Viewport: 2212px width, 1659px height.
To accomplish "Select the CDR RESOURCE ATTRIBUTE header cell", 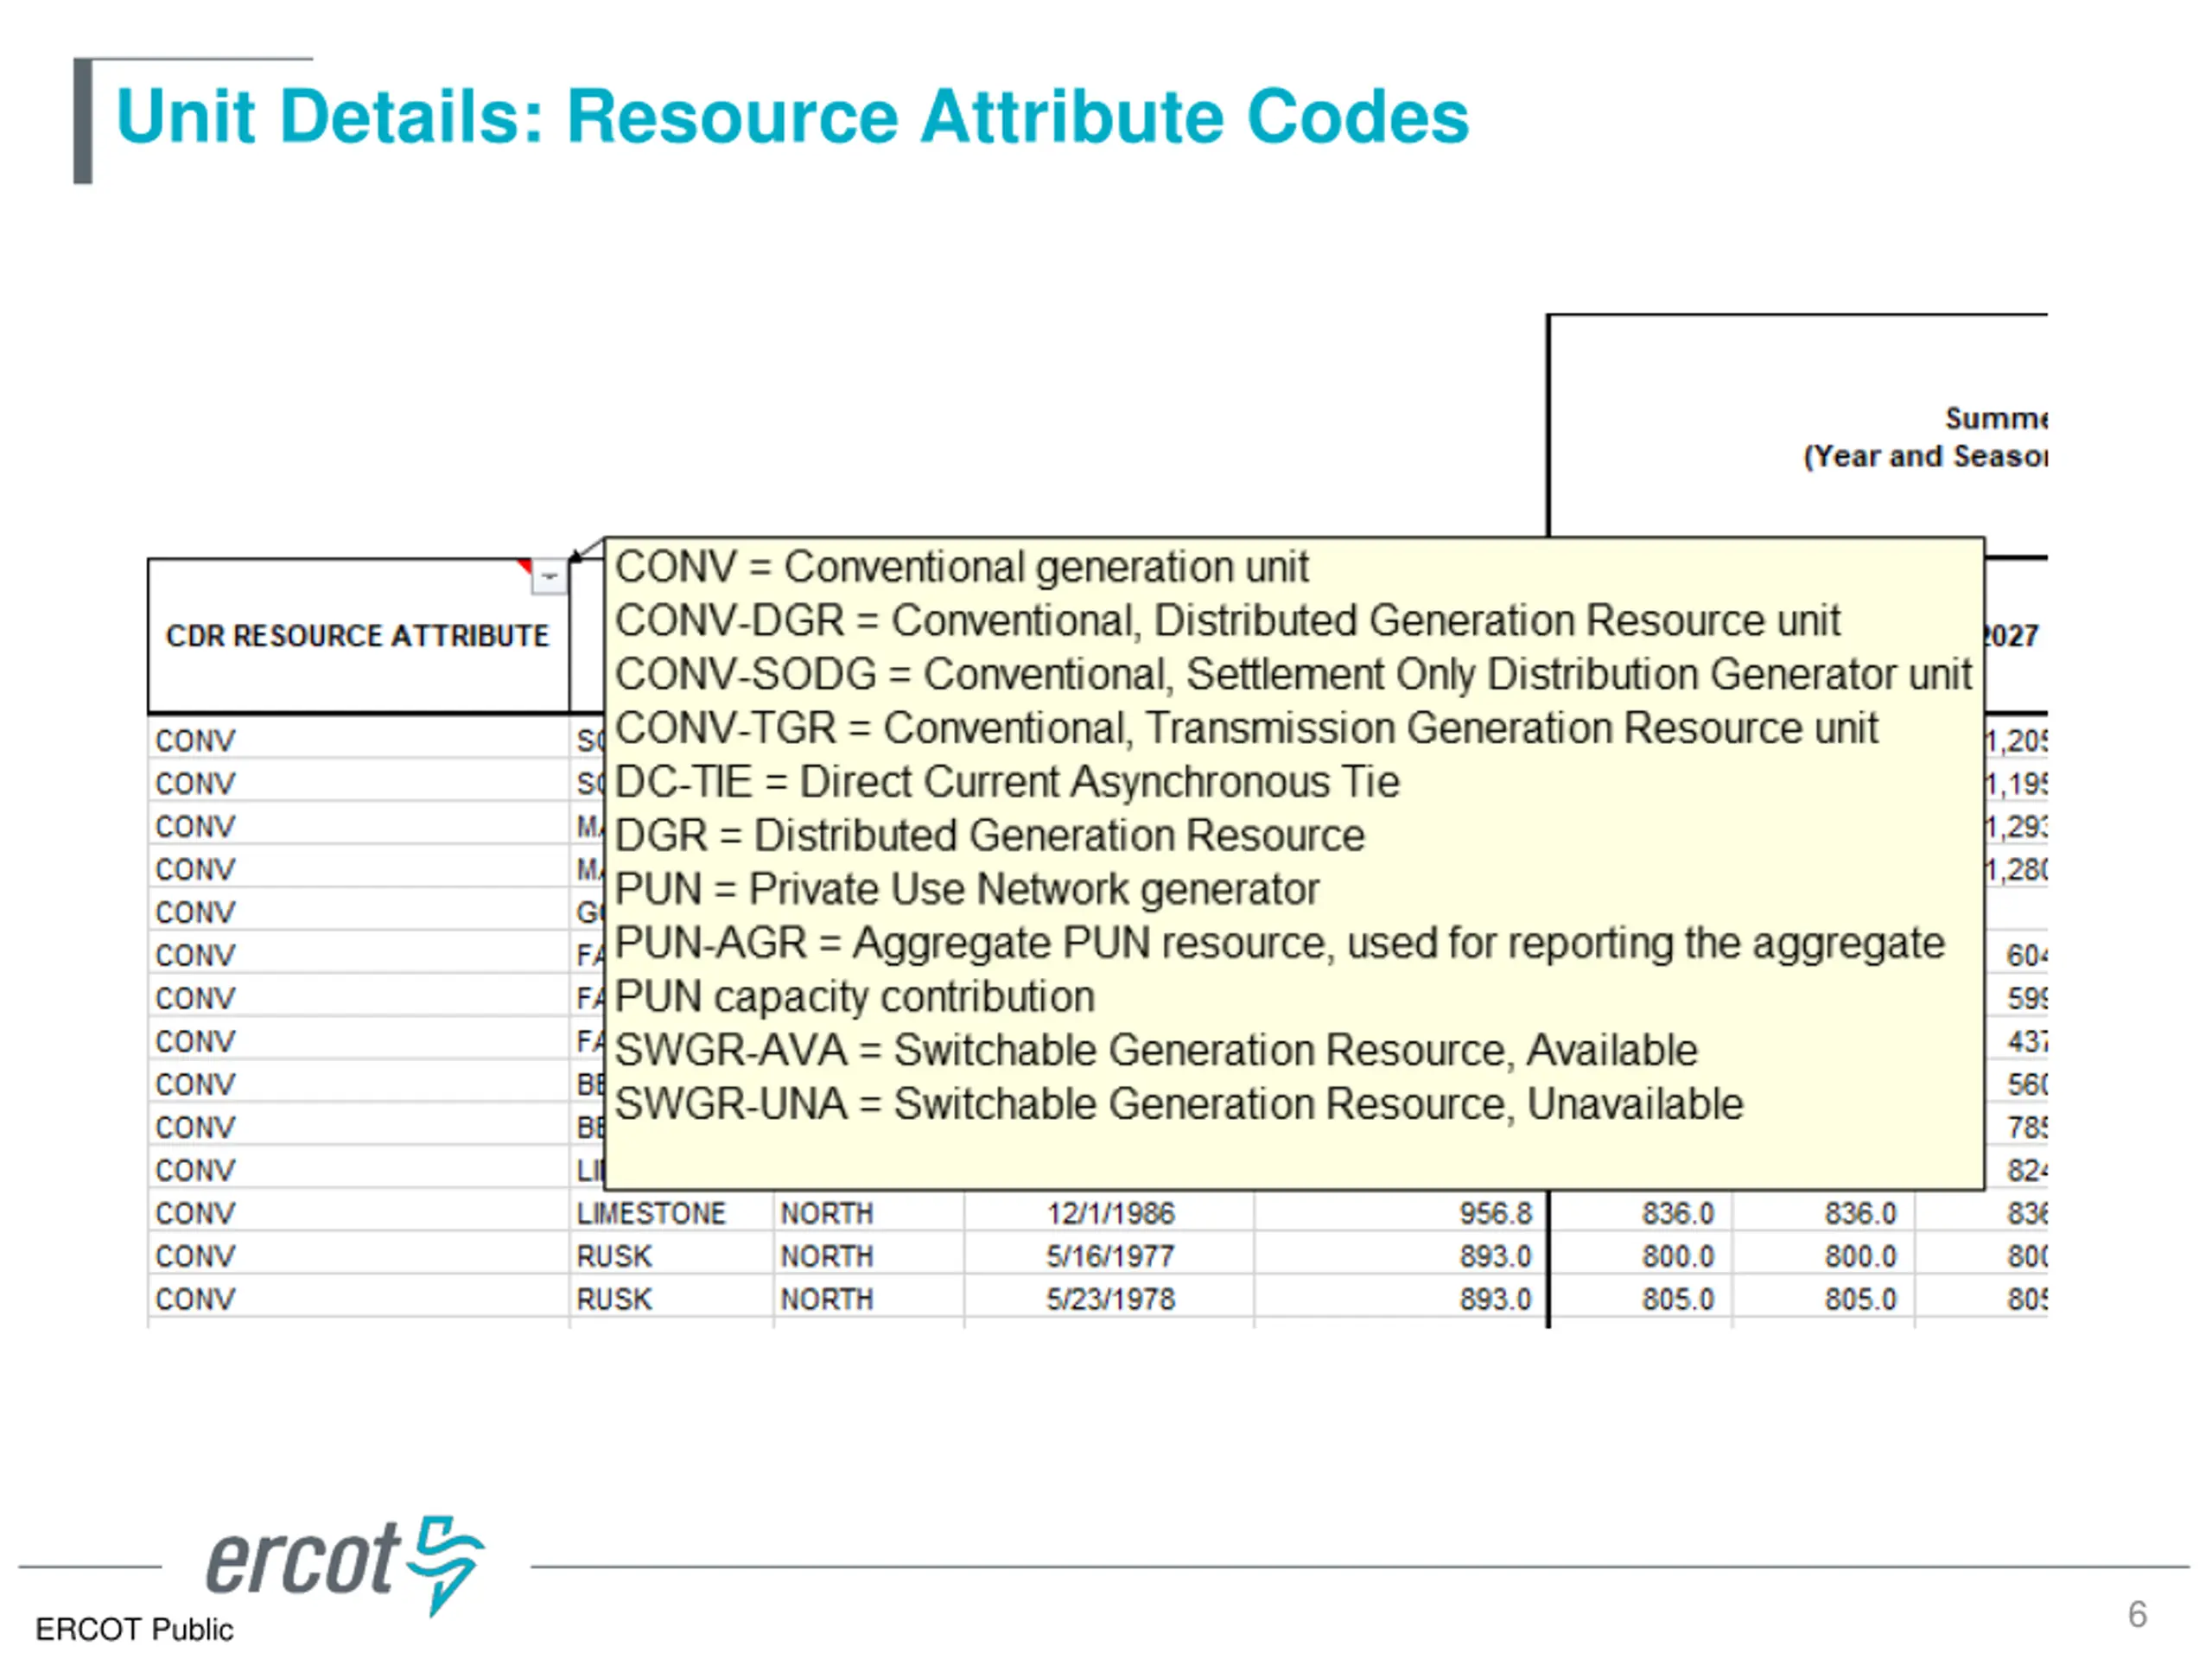I will (358, 636).
